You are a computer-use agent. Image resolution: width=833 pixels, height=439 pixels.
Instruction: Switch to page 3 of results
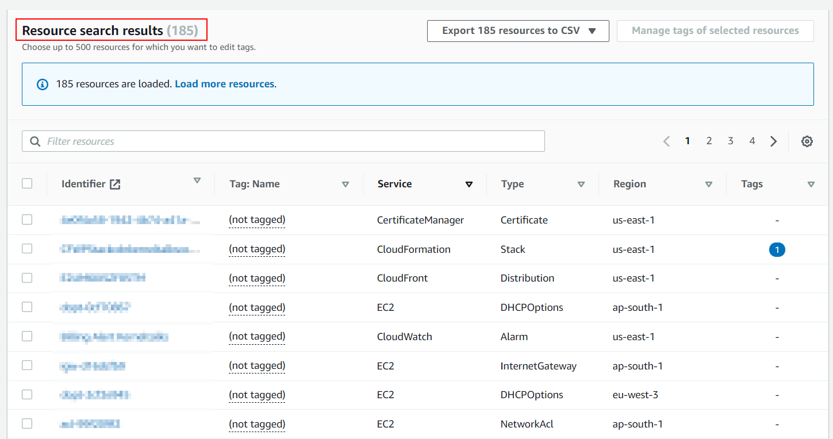pyautogui.click(x=730, y=141)
